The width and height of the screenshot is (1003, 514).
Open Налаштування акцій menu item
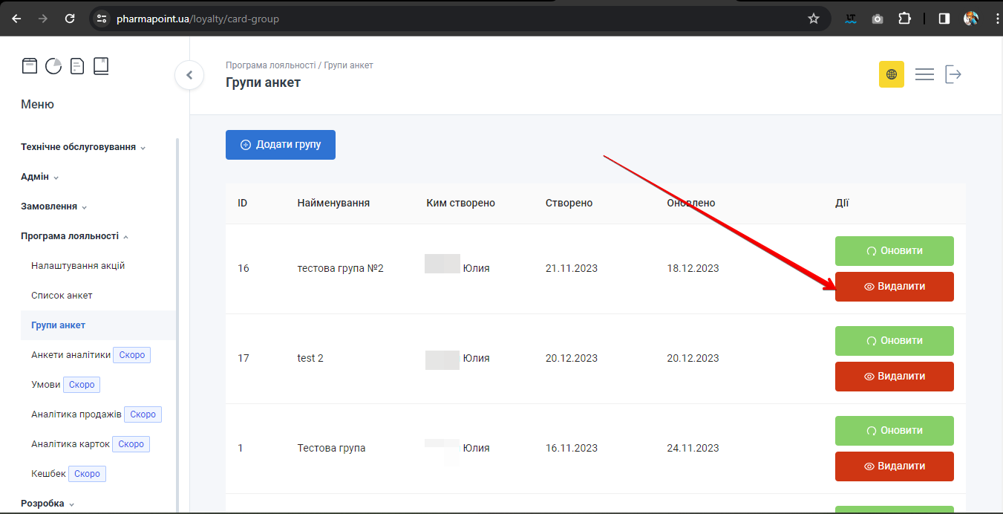click(78, 266)
